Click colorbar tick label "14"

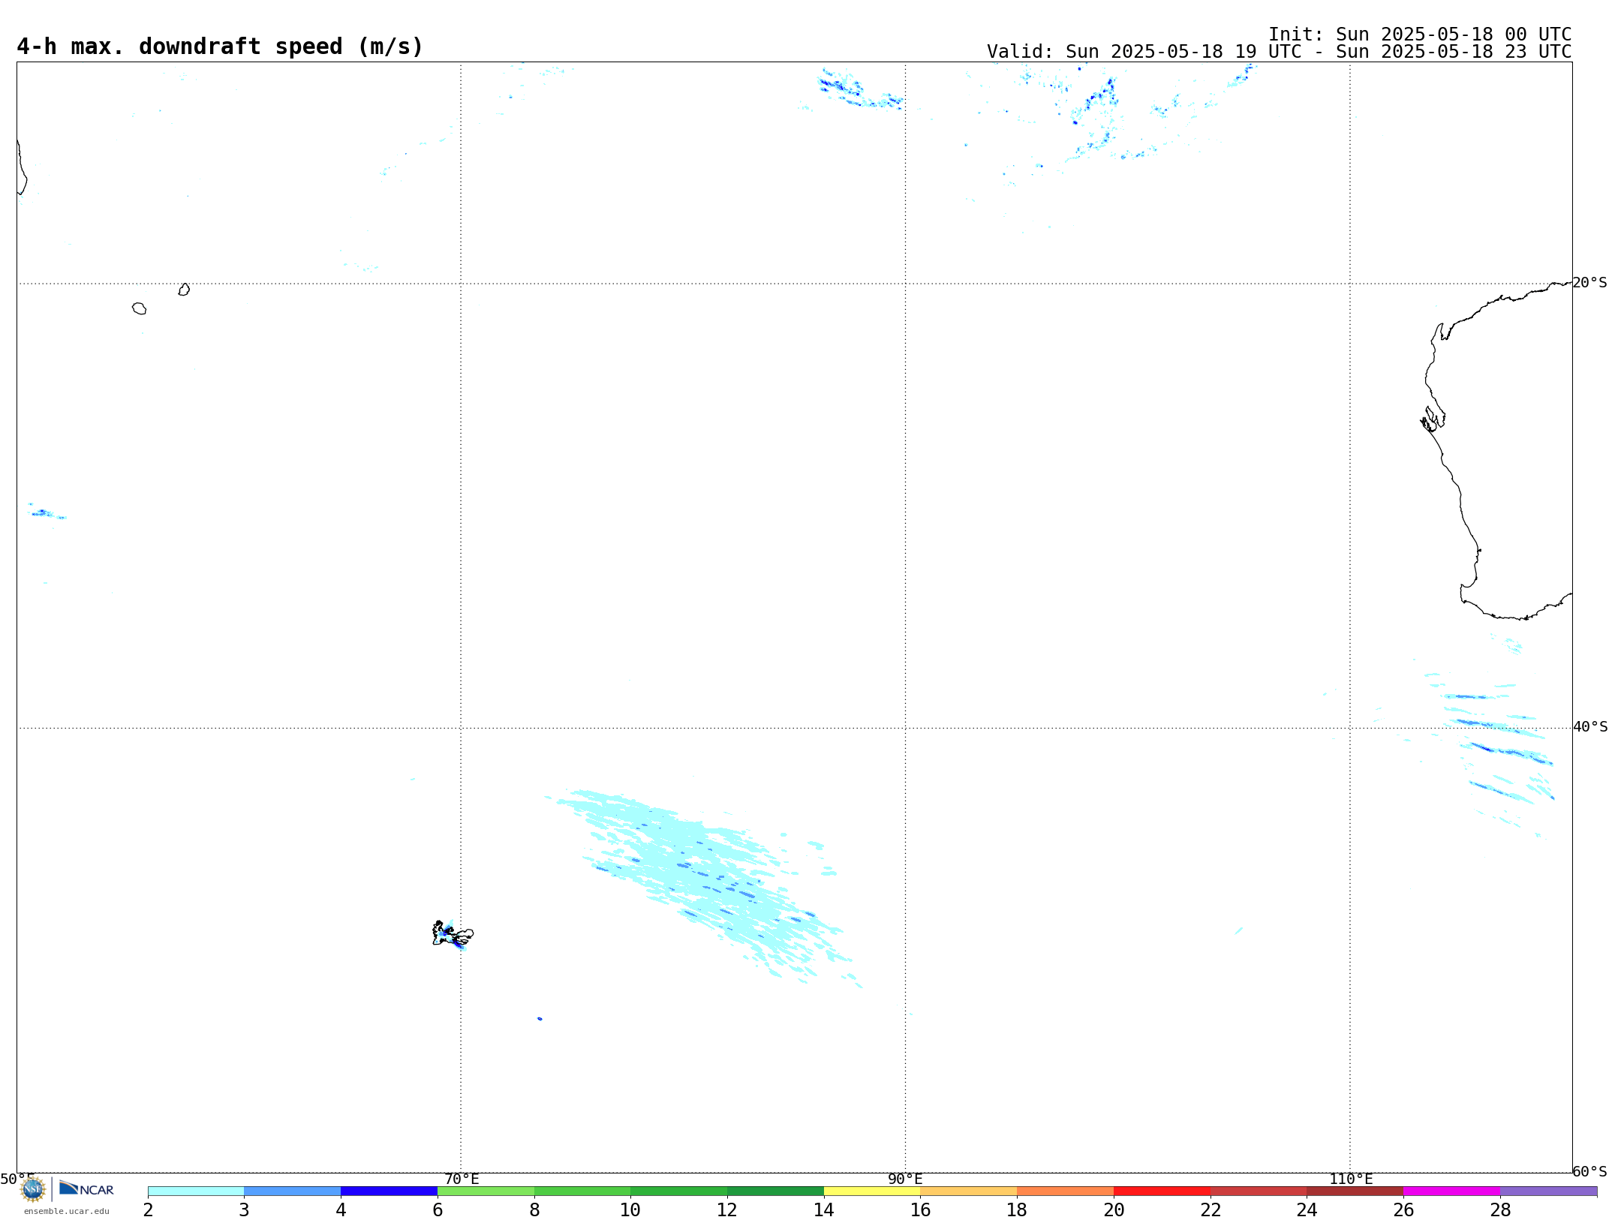(x=824, y=1209)
